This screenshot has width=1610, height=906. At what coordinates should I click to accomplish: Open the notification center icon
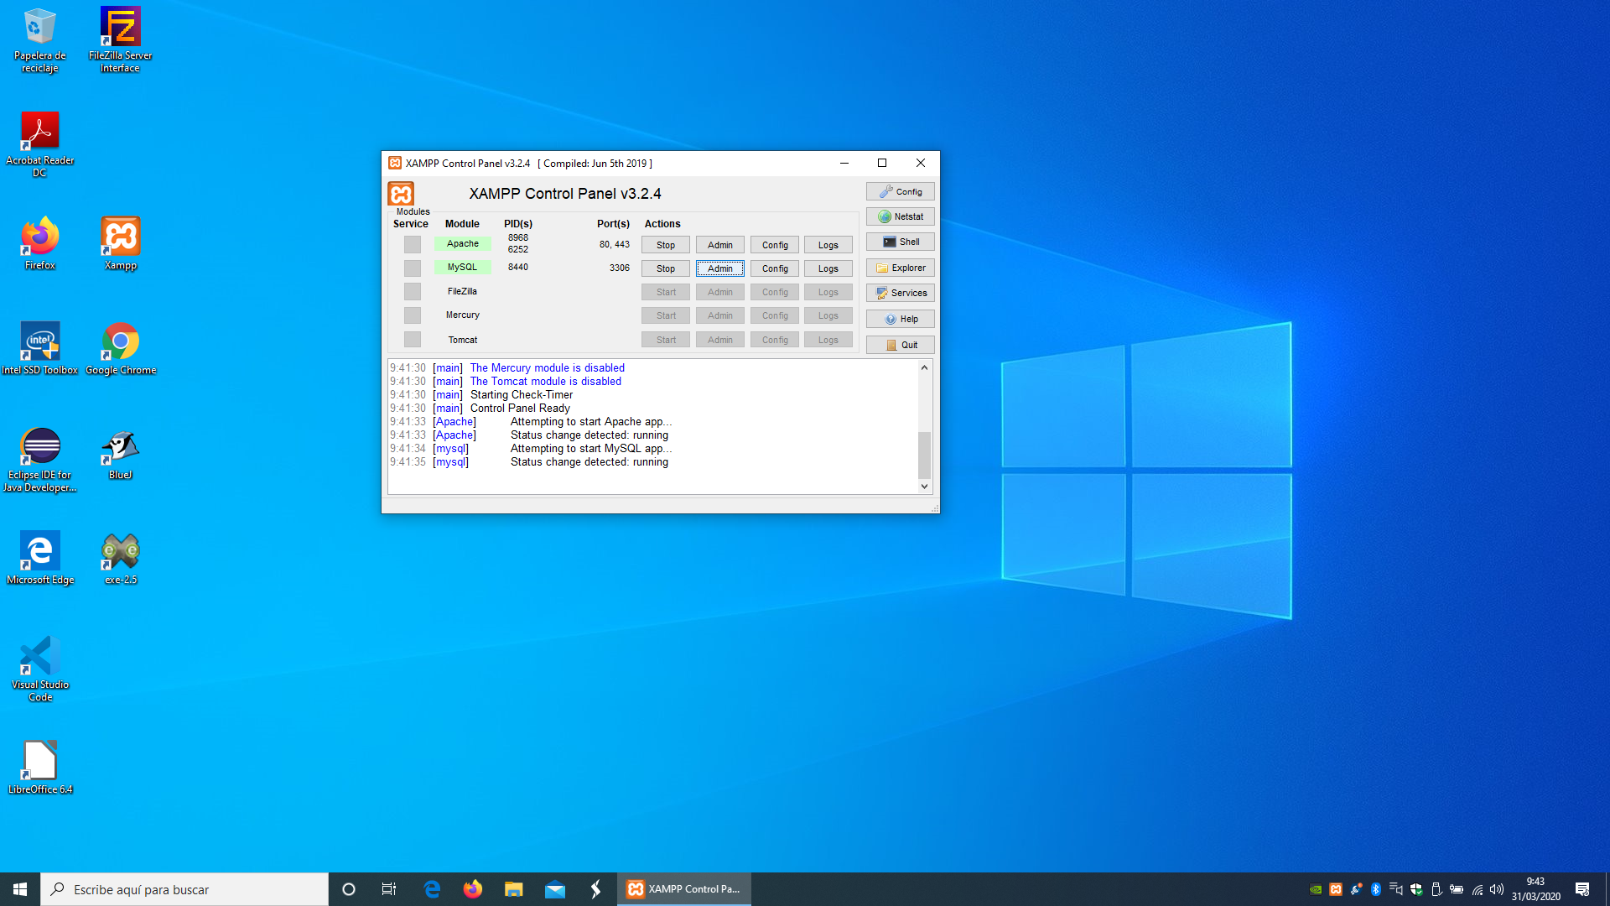[x=1582, y=889]
